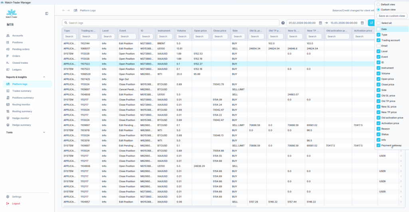409x212 pixels.
Task: Check the Email column checkbox
Action: pos(378,46)
